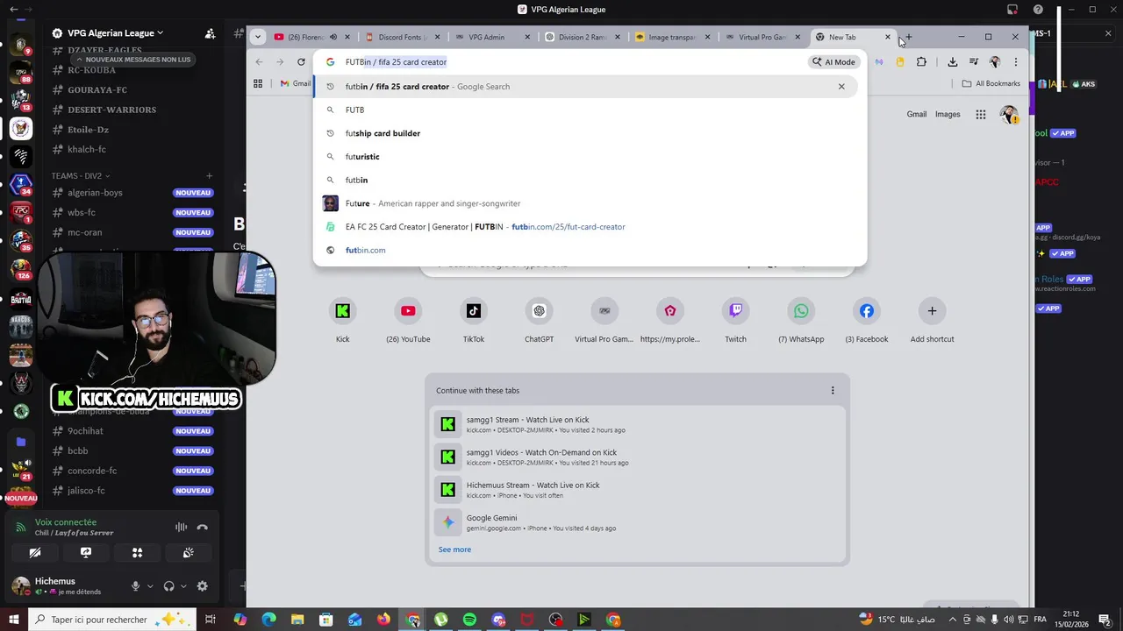
Task: Select FUTBIN EA FC 25 Card Creator suggestion
Action: pyautogui.click(x=590, y=227)
